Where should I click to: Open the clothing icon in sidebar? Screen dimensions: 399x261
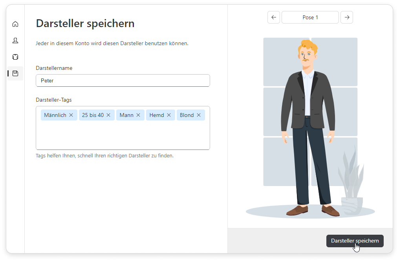point(15,57)
